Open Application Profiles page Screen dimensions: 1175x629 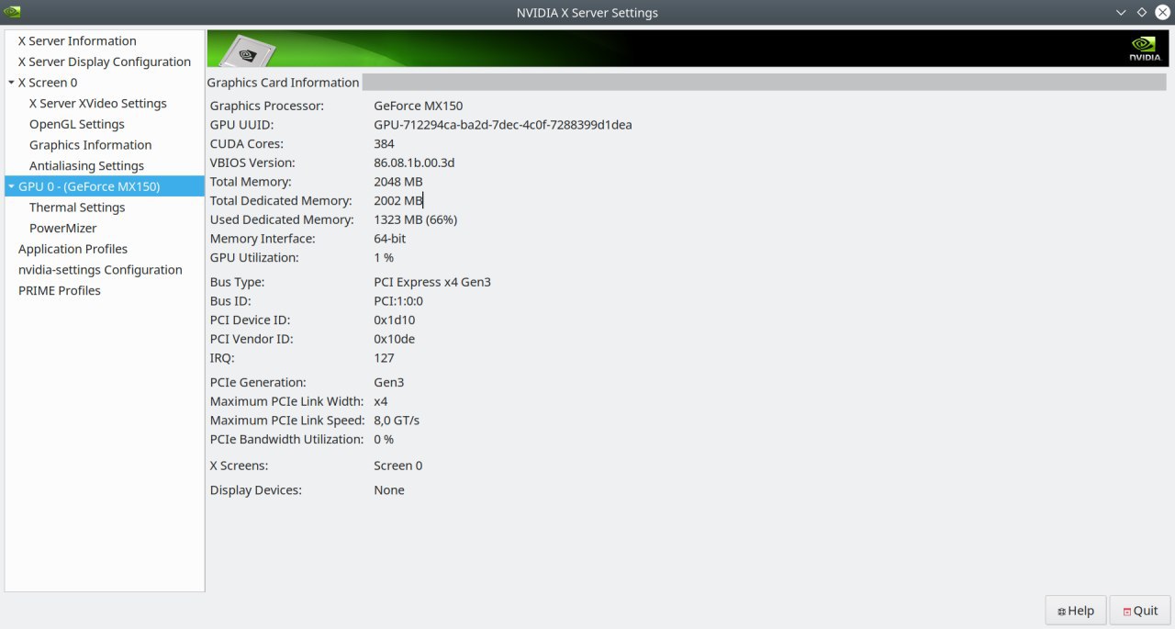click(x=73, y=249)
